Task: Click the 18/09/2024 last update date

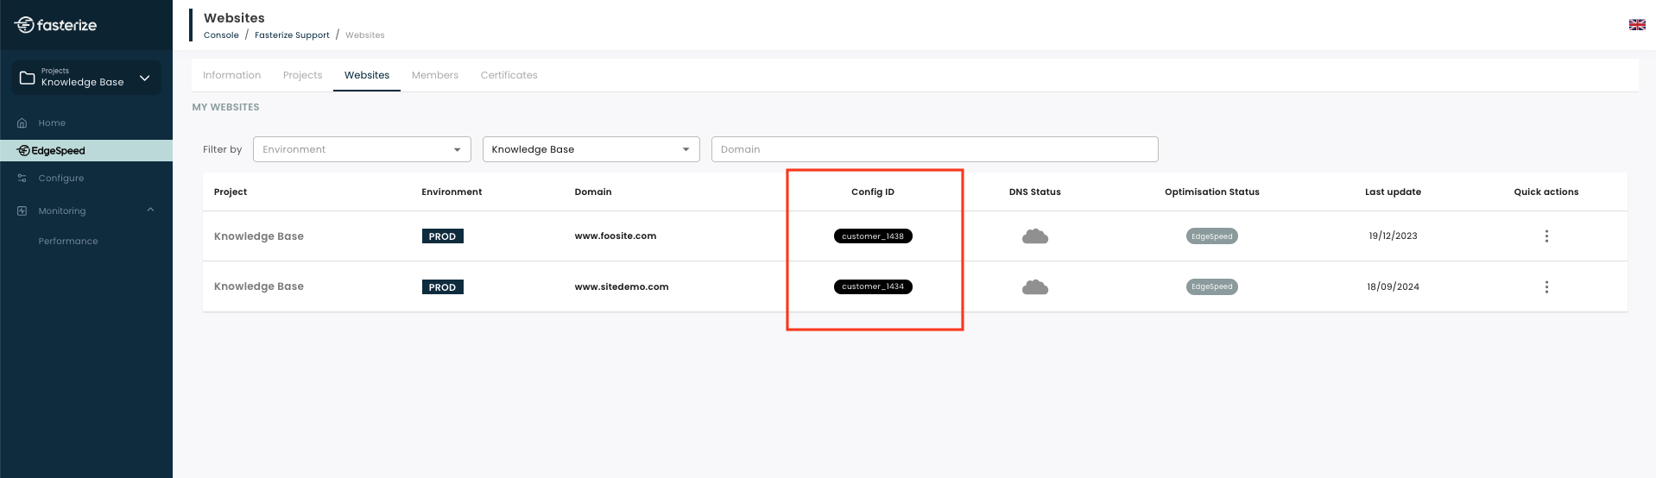Action: coord(1393,287)
